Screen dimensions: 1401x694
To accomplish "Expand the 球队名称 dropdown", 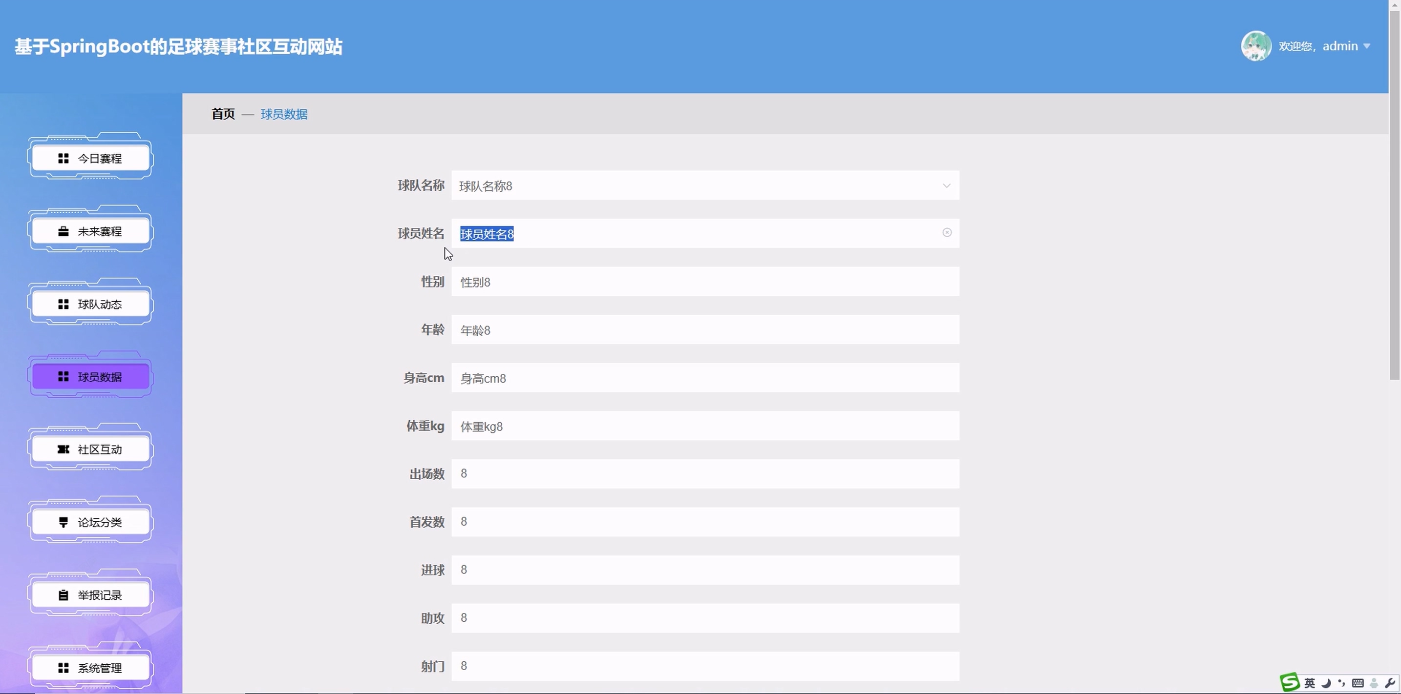I will point(946,186).
